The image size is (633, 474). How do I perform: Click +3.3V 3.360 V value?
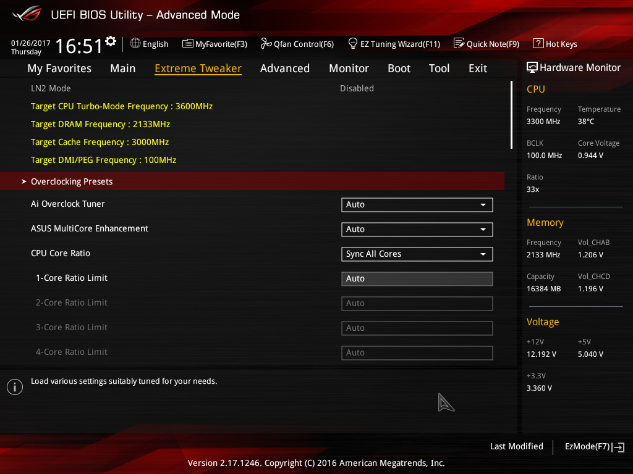(539, 388)
